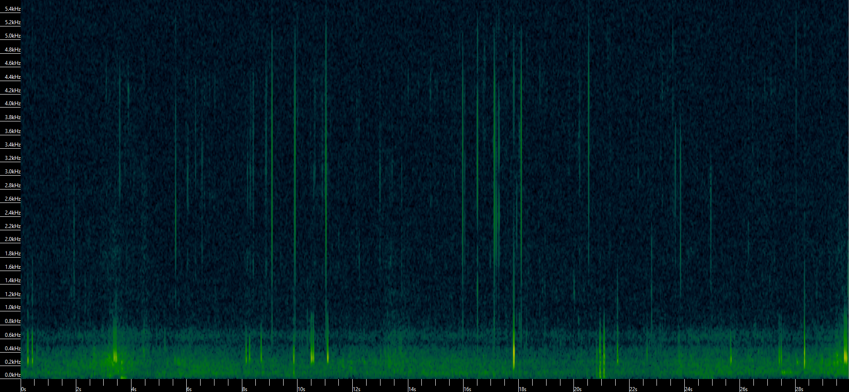Click the 4.8kHz frequency axis label
849x392 pixels.
point(13,50)
